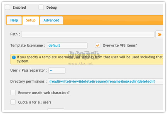This screenshot has width=167, height=114.
Task: Click the 'Directory permissions :' label
Action: [28, 81]
